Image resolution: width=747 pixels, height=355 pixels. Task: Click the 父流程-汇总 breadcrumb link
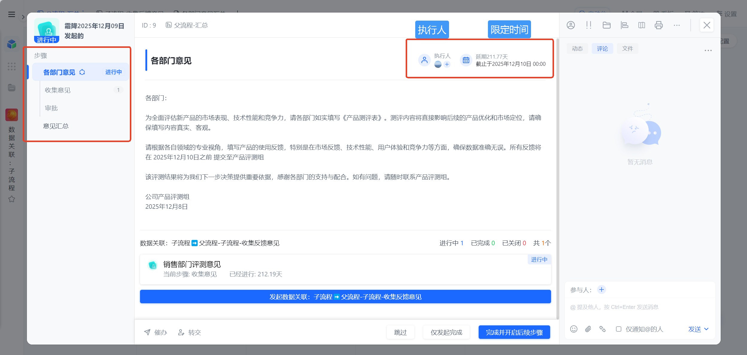(187, 25)
